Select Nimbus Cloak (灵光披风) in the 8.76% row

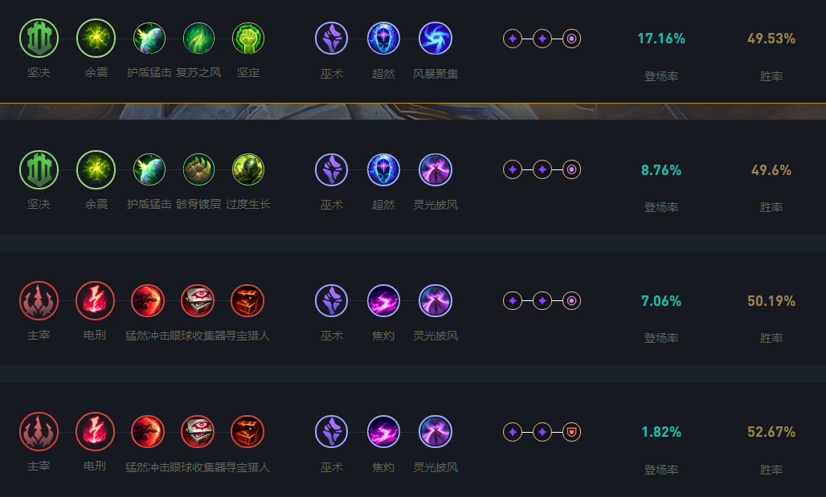435,169
